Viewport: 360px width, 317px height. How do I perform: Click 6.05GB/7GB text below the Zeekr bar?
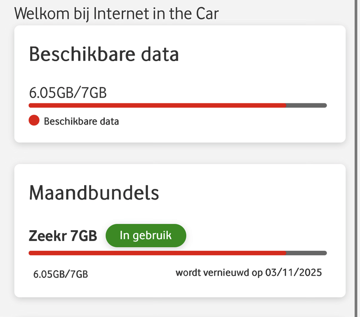[x=61, y=274]
